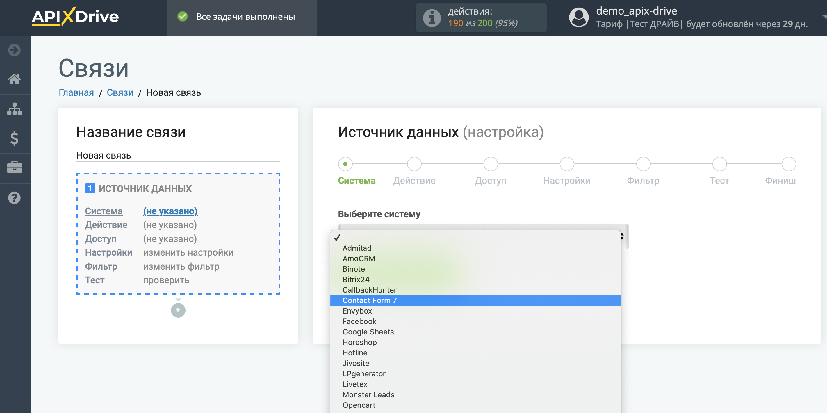This screenshot has height=413, width=827.
Task: Open the home icon in the sidebar
Action: tap(15, 79)
